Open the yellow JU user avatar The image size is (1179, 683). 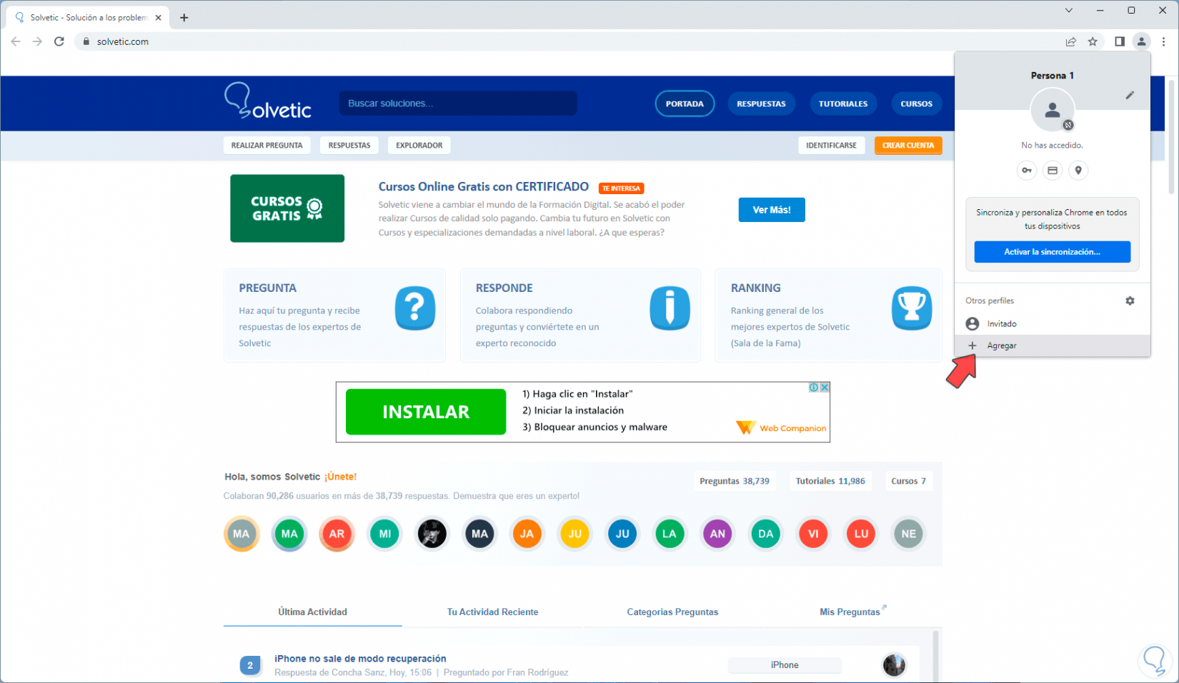pyautogui.click(x=575, y=534)
